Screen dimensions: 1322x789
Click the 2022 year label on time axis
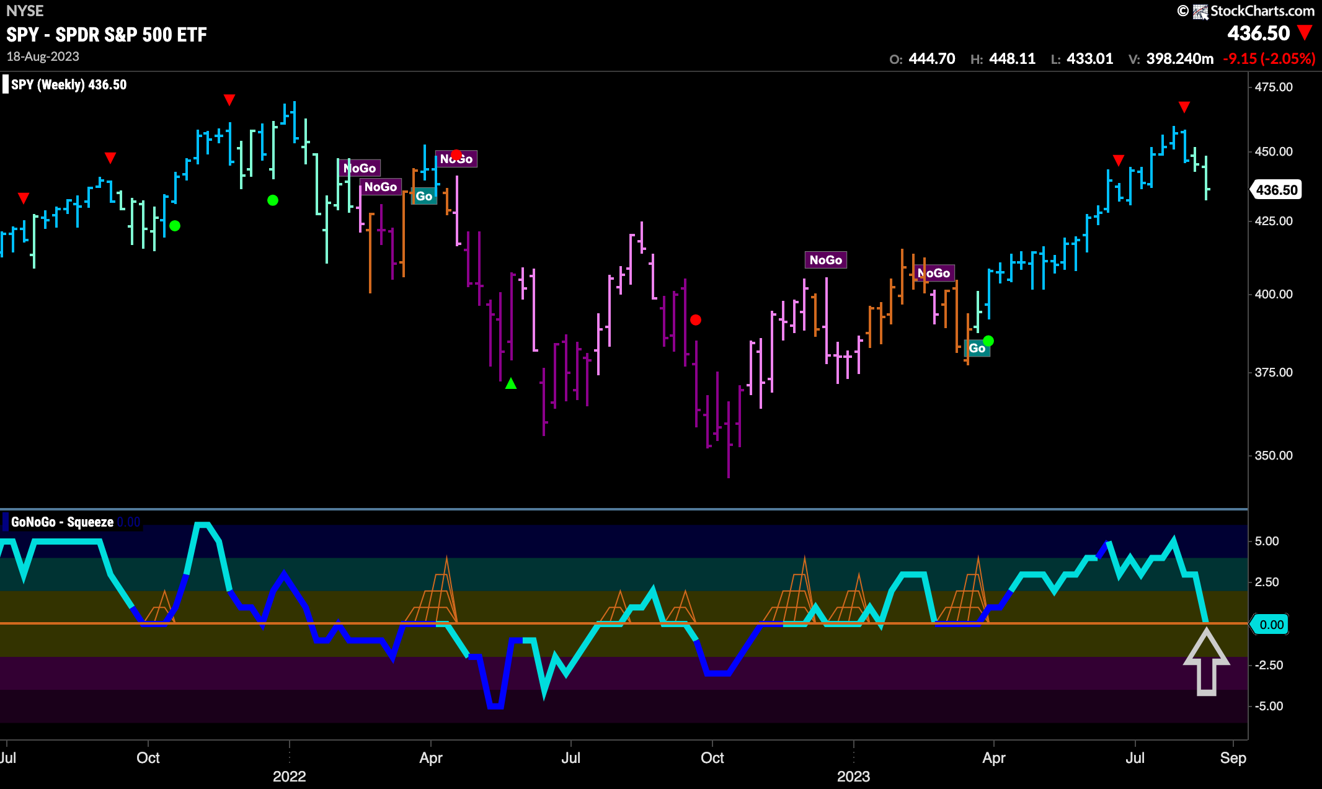pyautogui.click(x=290, y=776)
